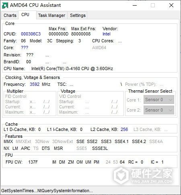The height and width of the screenshot is (195, 181).
Task: Click the Stepping label
Action: tap(65, 41)
